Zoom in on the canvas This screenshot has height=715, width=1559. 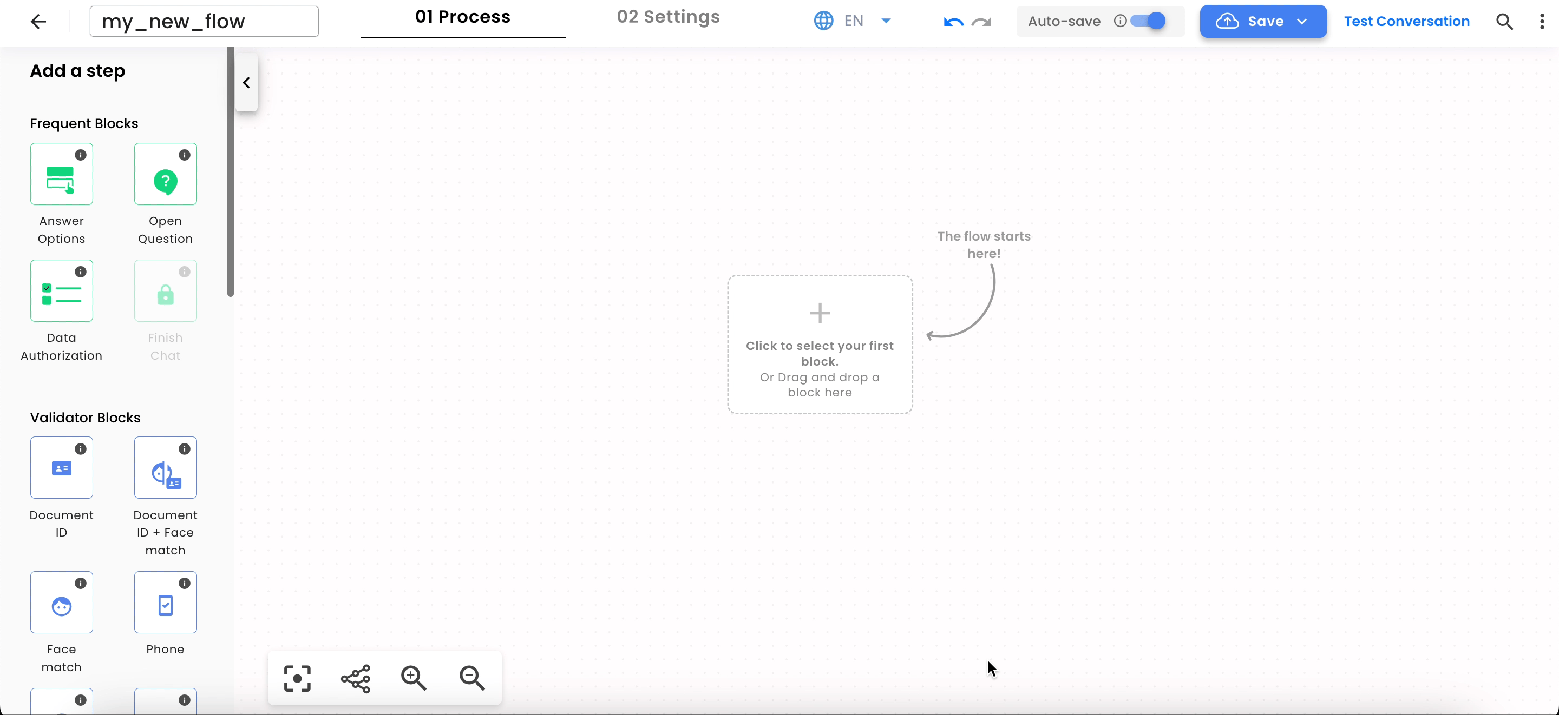(414, 678)
